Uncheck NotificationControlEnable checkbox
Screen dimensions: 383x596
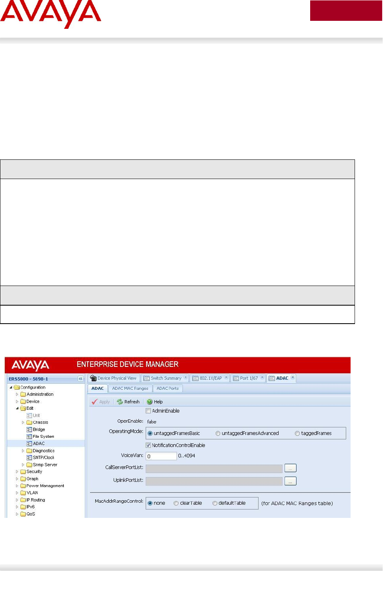[x=148, y=445]
